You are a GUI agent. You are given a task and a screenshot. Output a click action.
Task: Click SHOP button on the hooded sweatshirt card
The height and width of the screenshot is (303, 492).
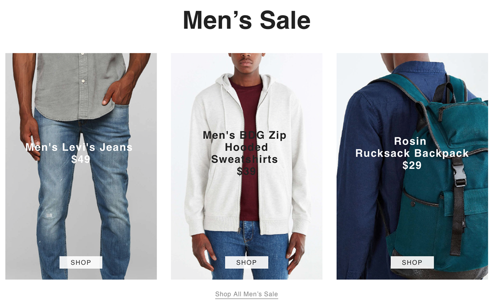[246, 262]
